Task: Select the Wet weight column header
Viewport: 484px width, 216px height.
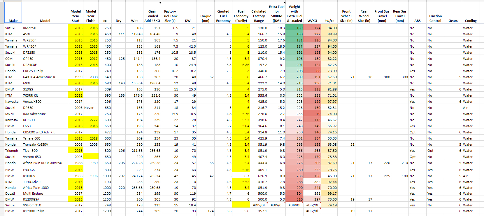Action: point(134,13)
